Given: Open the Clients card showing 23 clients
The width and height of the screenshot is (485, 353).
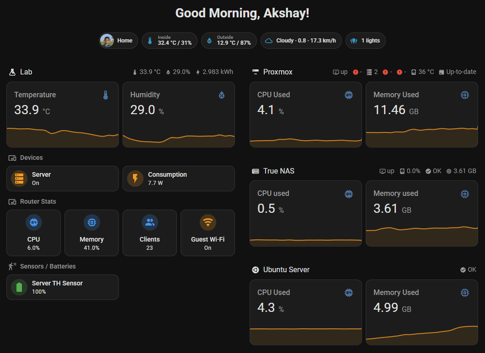Looking at the screenshot, I should pos(149,232).
